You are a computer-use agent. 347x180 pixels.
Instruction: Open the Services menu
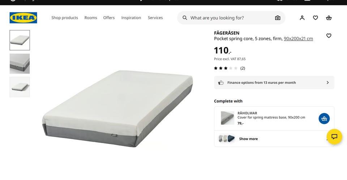pos(155,18)
